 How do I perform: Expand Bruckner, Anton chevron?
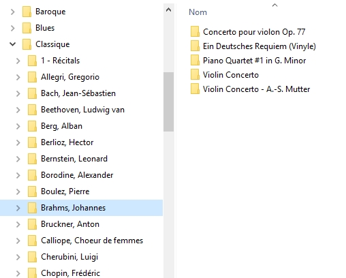18,224
